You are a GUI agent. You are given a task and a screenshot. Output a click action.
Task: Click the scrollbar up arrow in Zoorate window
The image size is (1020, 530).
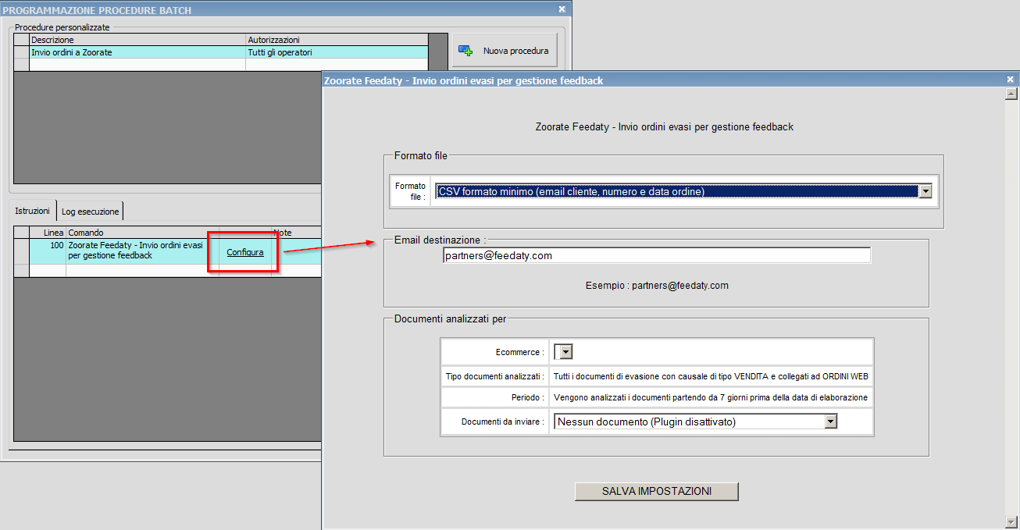pos(1011,94)
